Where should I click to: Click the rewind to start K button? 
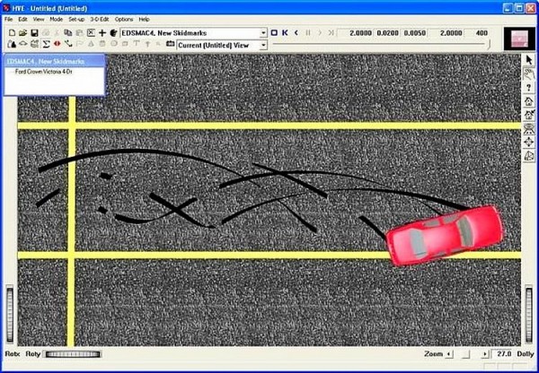tap(285, 32)
